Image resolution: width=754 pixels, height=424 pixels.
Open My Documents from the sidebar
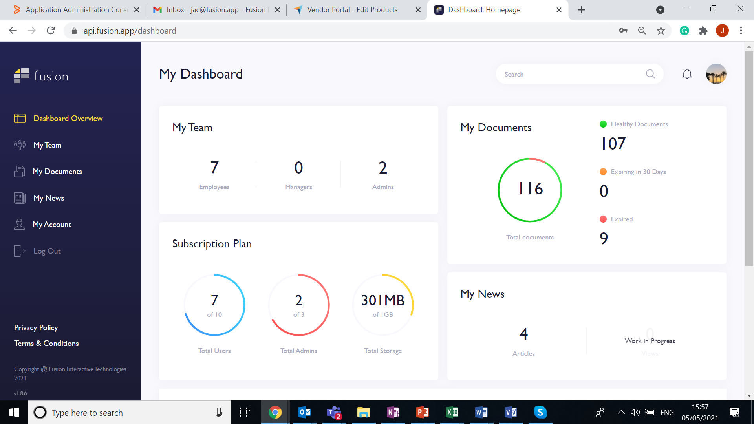click(57, 171)
